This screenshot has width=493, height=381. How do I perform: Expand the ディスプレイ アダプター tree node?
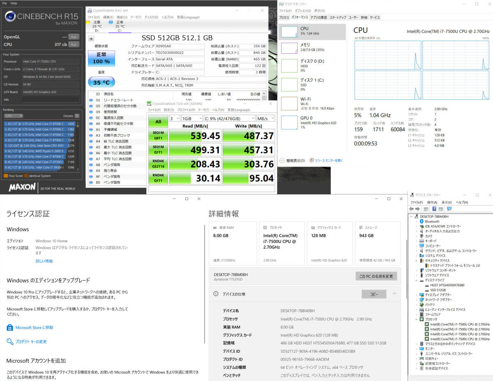tap(417, 295)
